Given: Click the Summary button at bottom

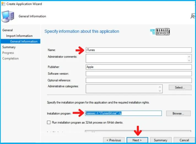Looking at the screenshot, I should coord(161,140).
